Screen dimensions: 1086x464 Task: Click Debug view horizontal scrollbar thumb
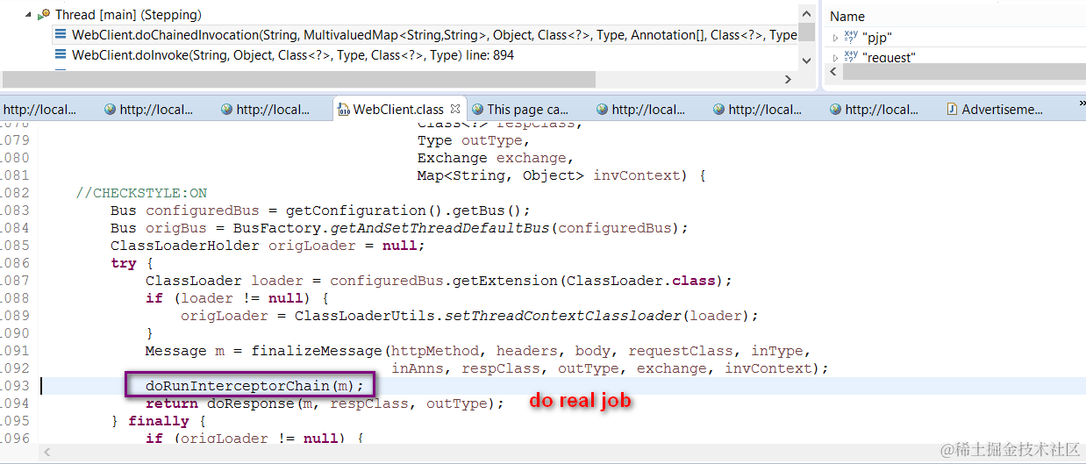pos(297,79)
